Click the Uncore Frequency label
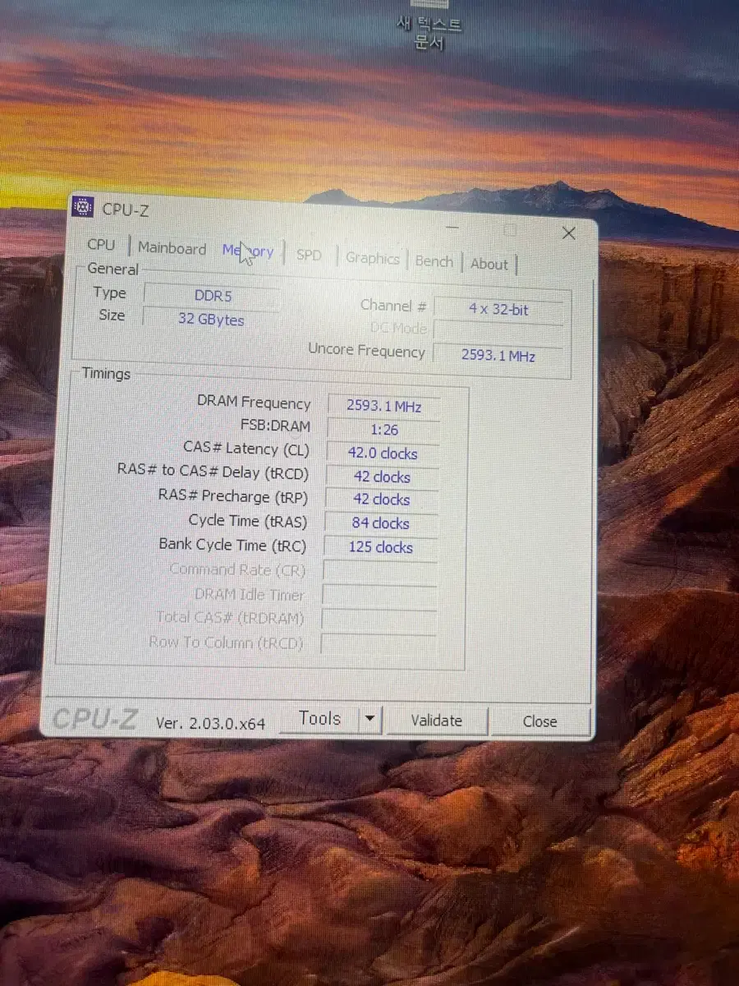The image size is (739, 986). (x=366, y=350)
